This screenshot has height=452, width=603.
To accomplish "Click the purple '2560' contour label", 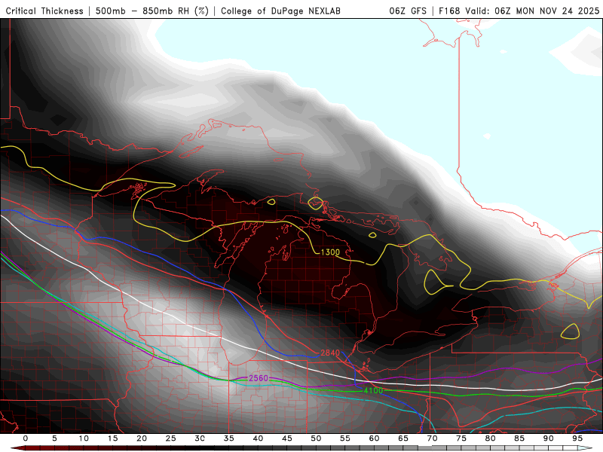I will tap(259, 378).
